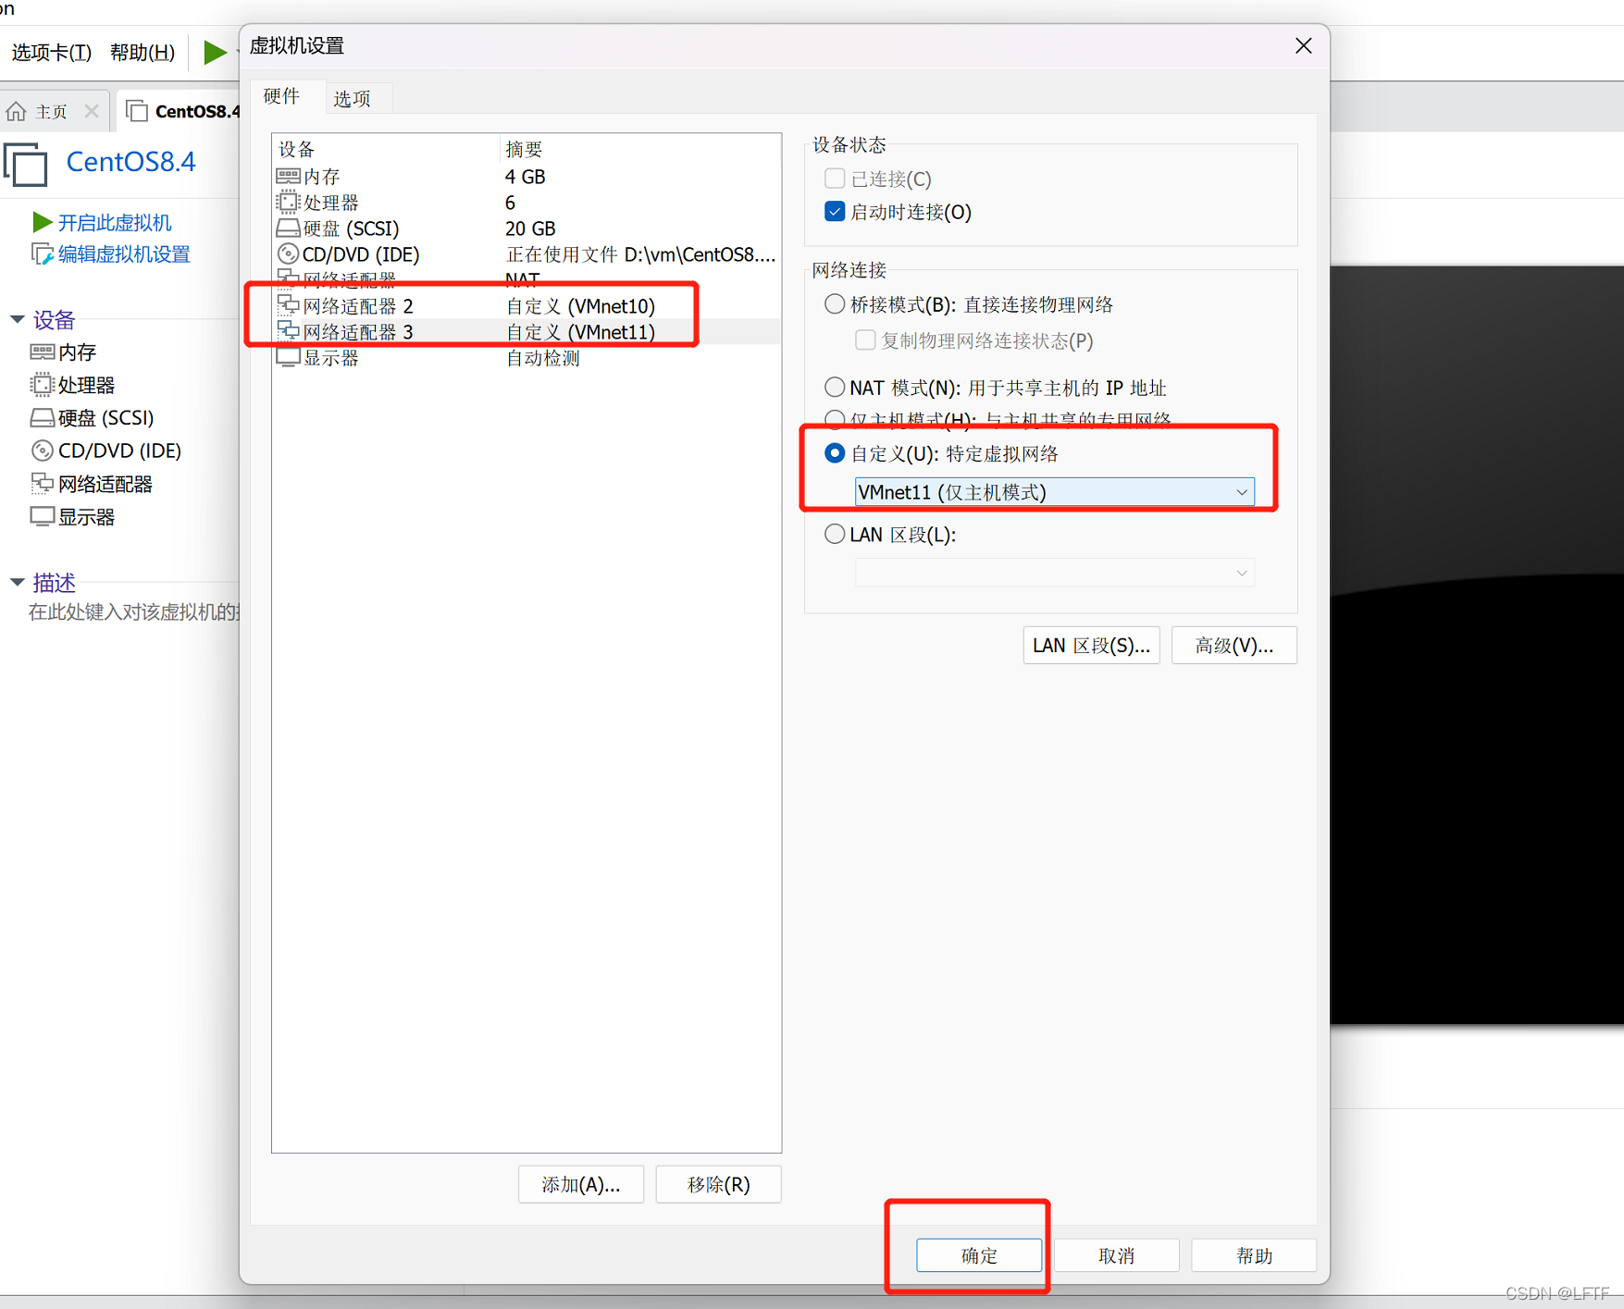Click the display icon in the main window list
1624x1309 pixels.
click(42, 516)
